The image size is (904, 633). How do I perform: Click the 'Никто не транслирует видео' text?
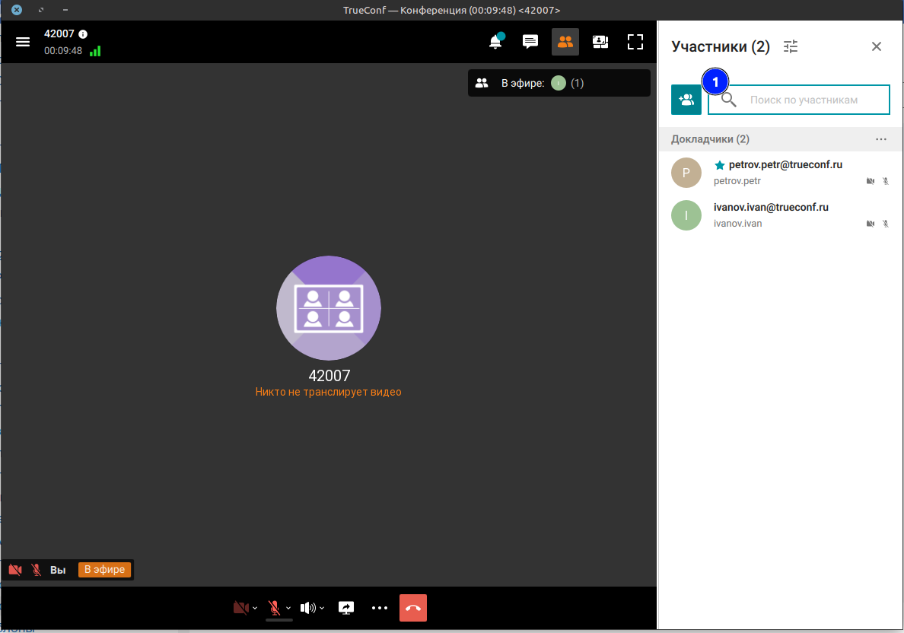coord(328,392)
